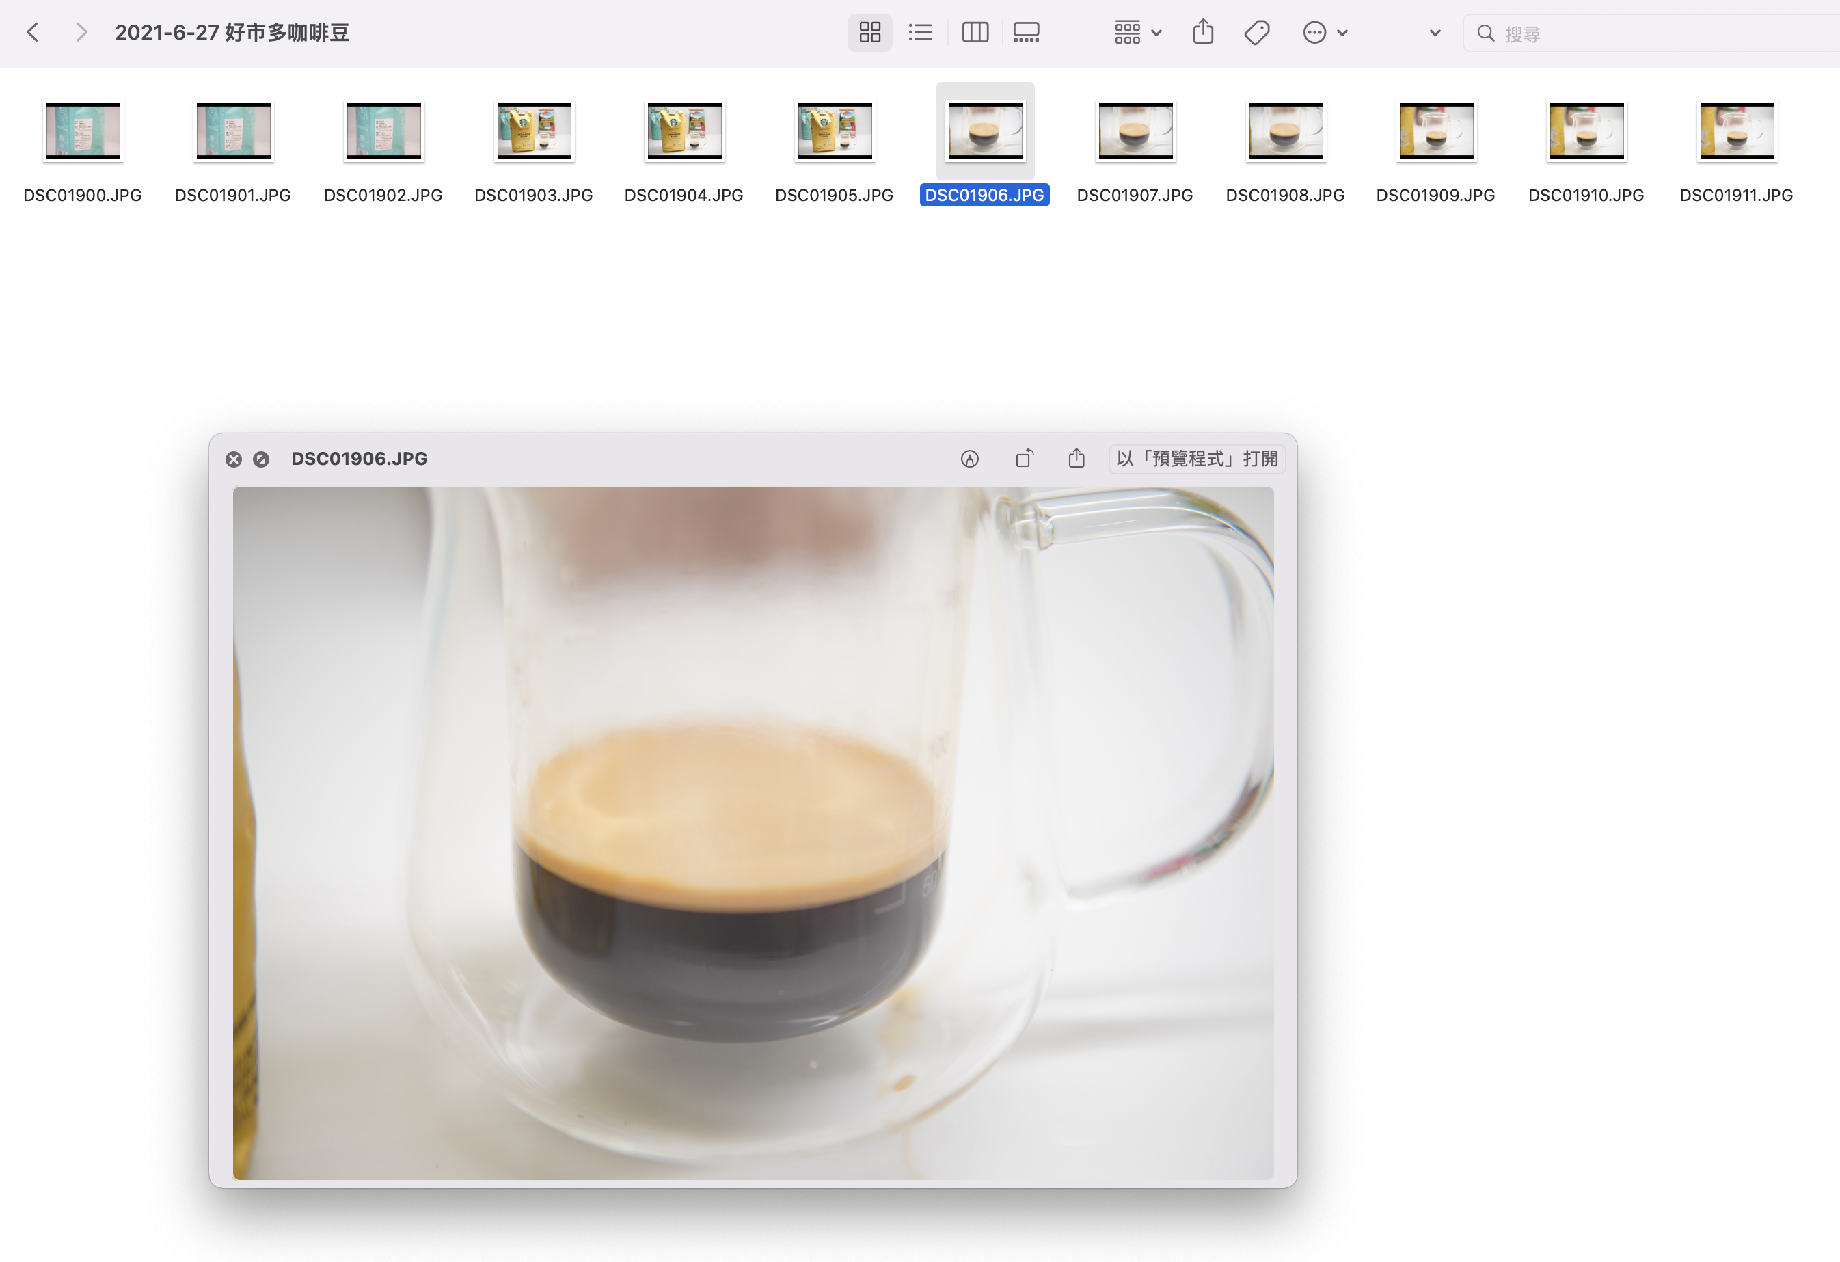Rotate the previewed image left
The width and height of the screenshot is (1840, 1262).
click(x=1024, y=459)
